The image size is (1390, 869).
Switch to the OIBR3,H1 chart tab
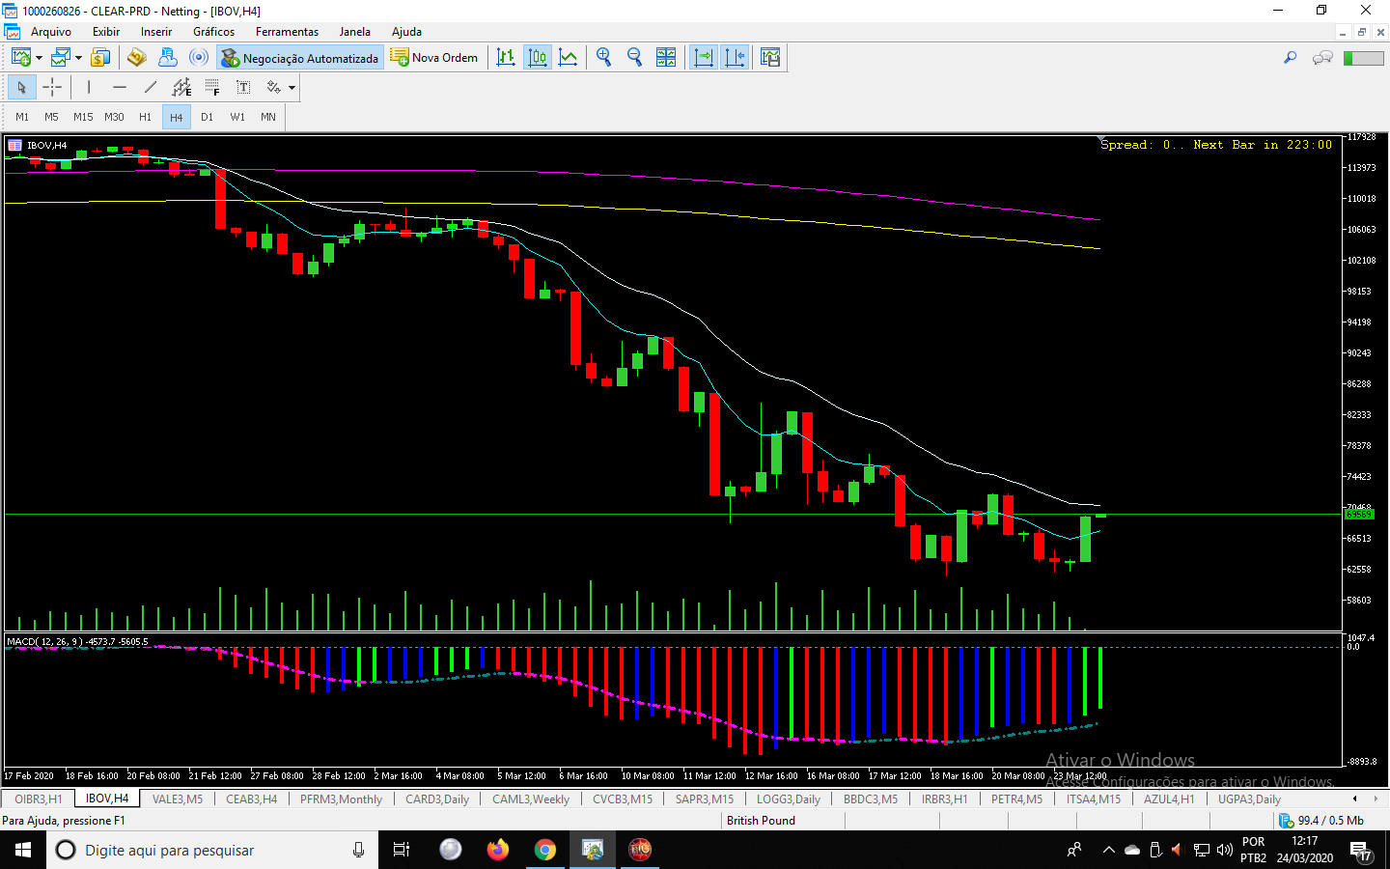[38, 799]
